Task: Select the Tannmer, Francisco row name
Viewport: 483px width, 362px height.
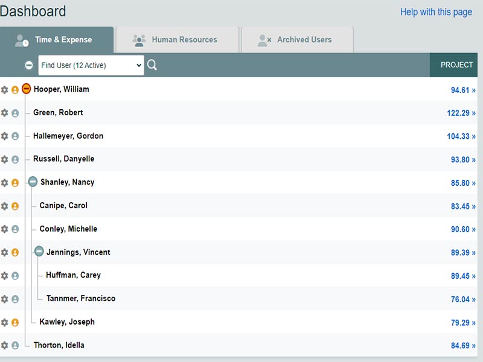Action: 80,299
